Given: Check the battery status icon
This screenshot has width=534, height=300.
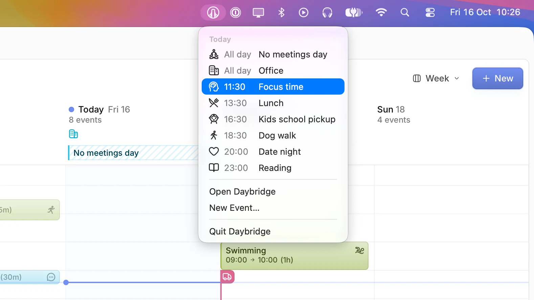Looking at the screenshot, I should 354,13.
